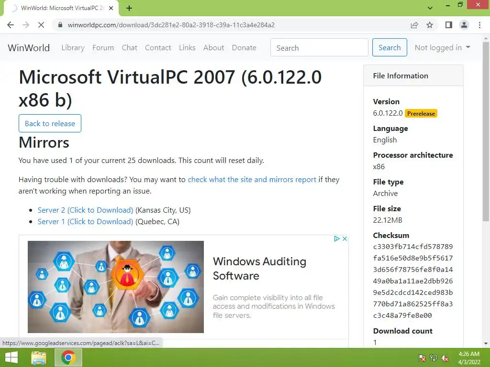Open the Donate menu item
The width and height of the screenshot is (490, 367).
(244, 47)
